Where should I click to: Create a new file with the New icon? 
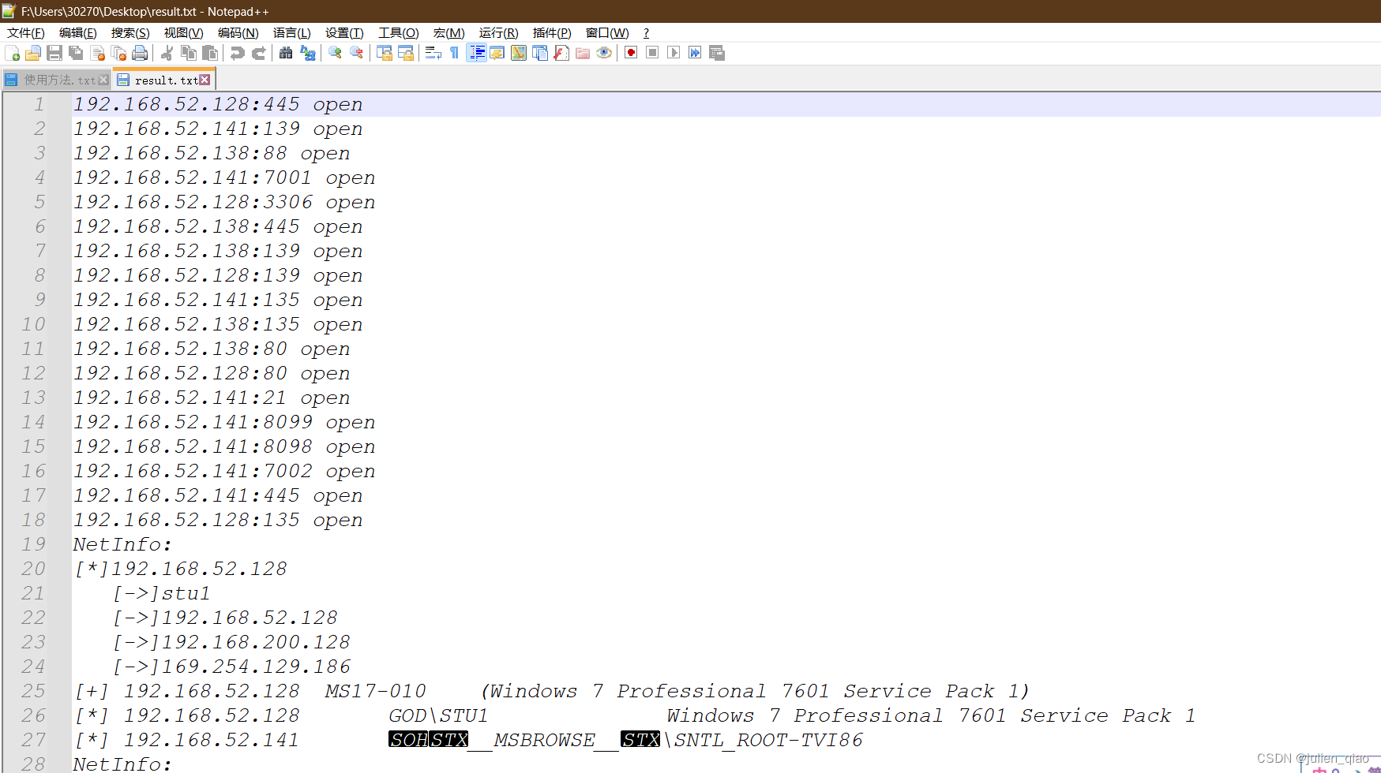(x=12, y=53)
